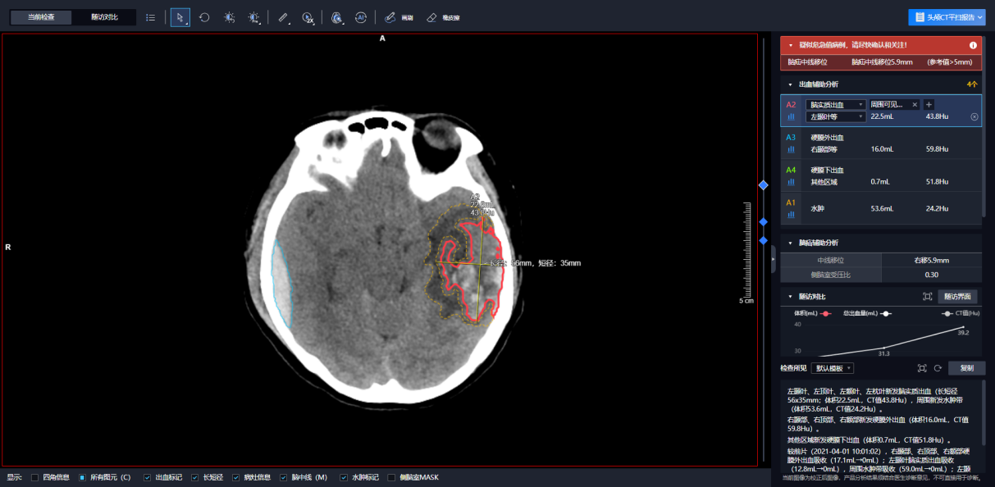
Task: Uncheck the 水肿标记 checkbox
Action: tap(343, 477)
